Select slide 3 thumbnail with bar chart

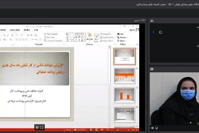tap(125, 95)
